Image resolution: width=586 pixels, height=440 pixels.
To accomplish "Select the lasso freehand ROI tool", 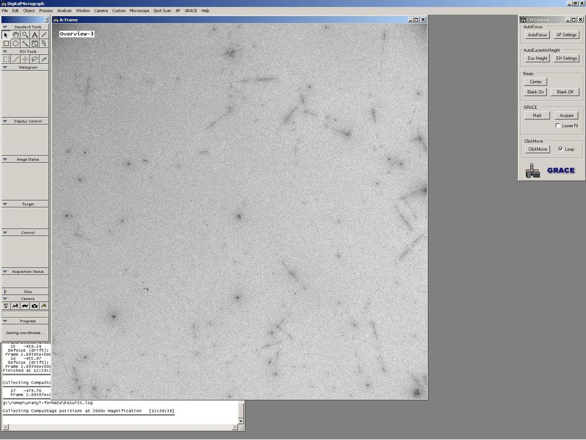I will coord(35,59).
